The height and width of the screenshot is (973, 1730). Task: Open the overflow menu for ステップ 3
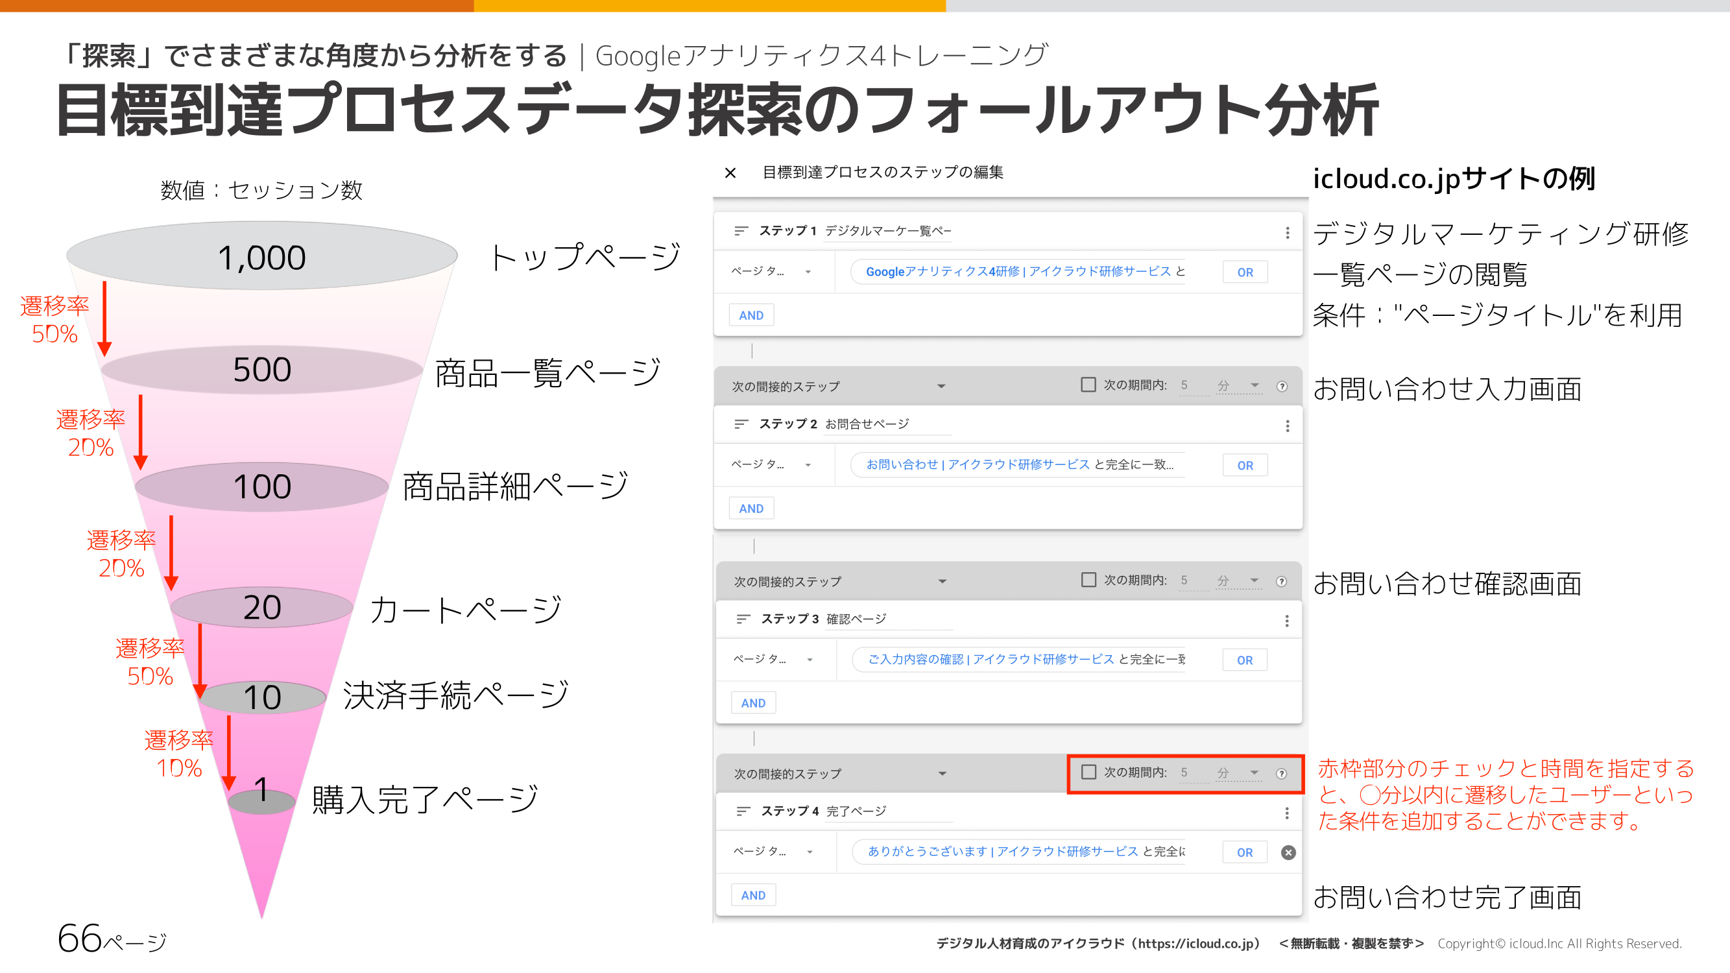pyautogui.click(x=1288, y=619)
